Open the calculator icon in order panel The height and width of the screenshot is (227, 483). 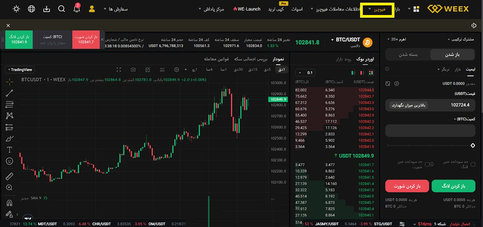pyautogui.click(x=388, y=84)
